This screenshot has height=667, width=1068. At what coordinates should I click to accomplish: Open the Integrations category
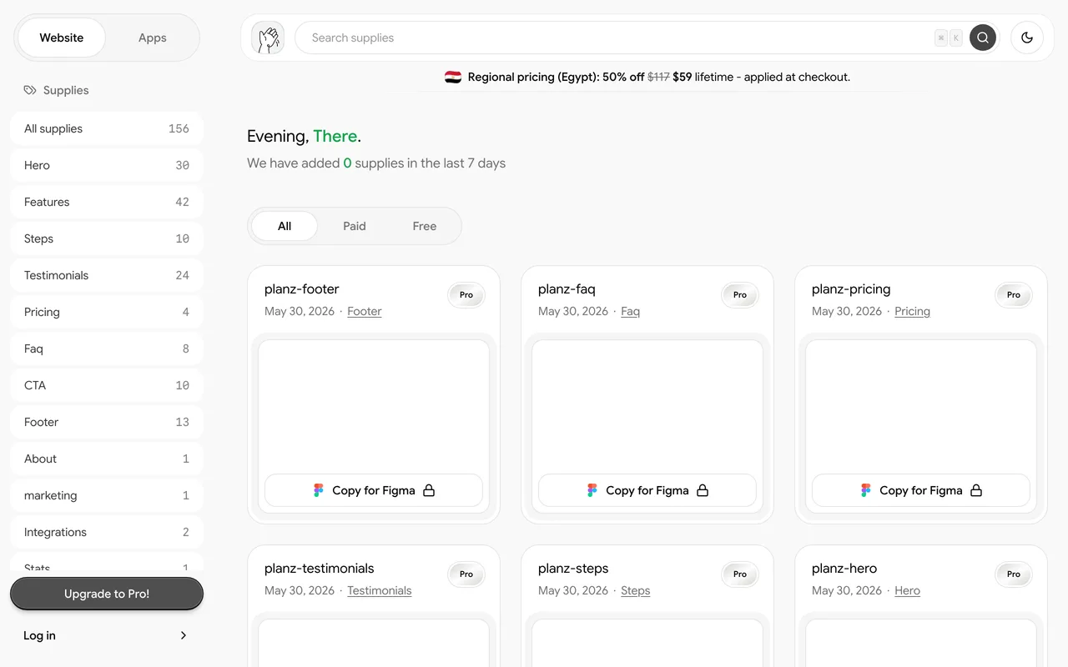pos(107,532)
